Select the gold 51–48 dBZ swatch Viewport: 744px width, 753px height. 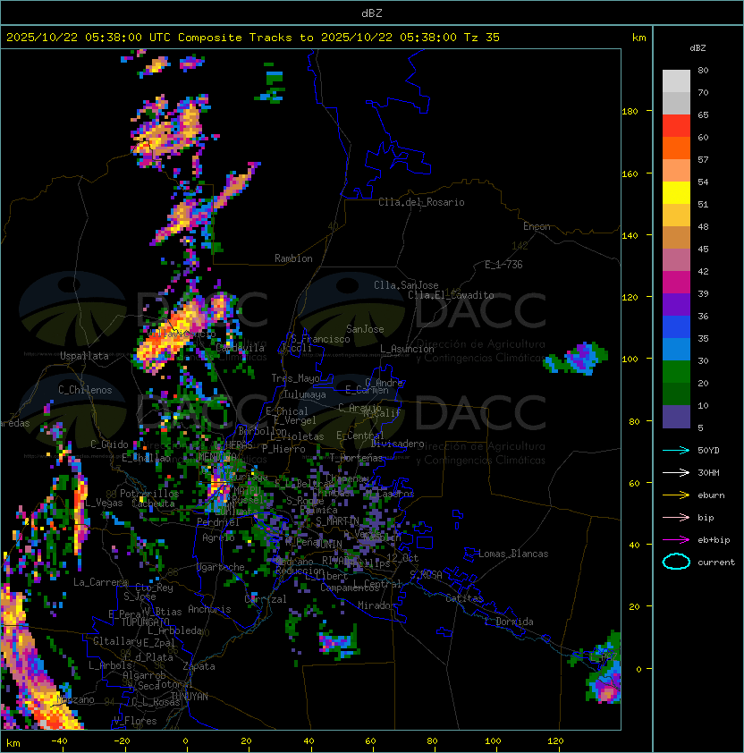(676, 216)
